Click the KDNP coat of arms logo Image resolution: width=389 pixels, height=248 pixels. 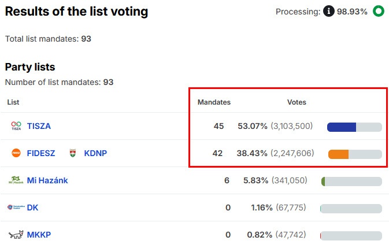[x=73, y=153]
